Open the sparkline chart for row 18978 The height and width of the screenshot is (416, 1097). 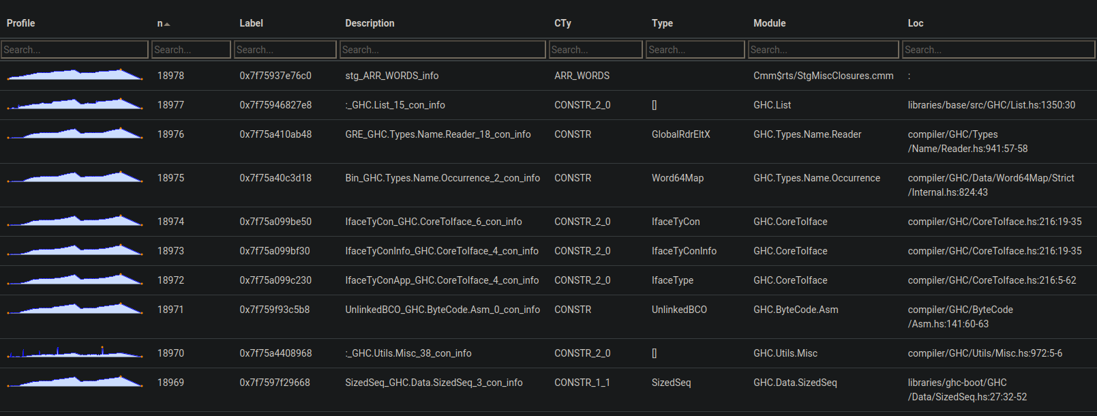point(74,75)
